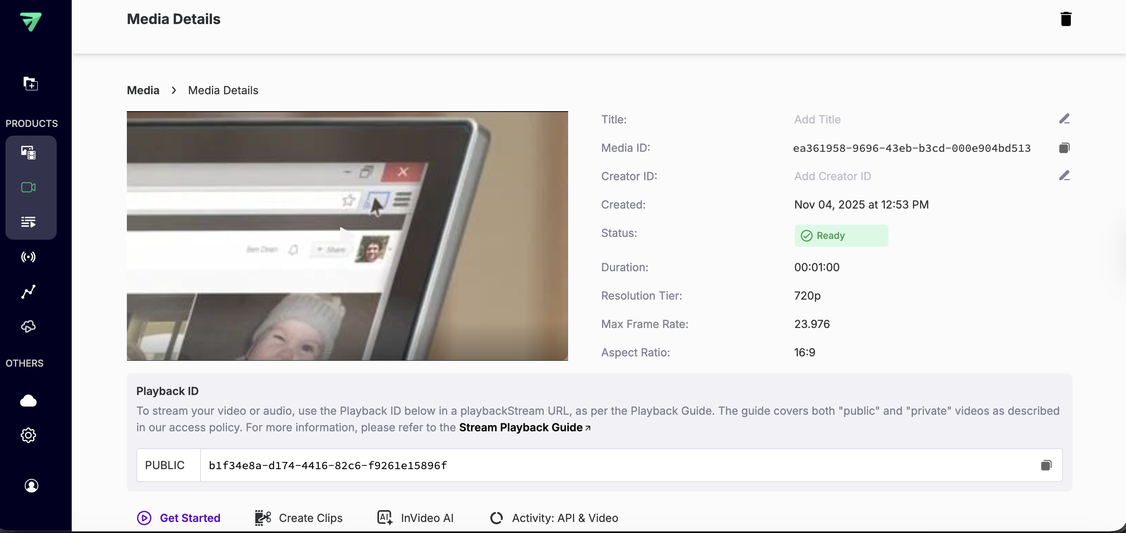
Task: Open Settings via the gear icon
Action: [x=28, y=435]
